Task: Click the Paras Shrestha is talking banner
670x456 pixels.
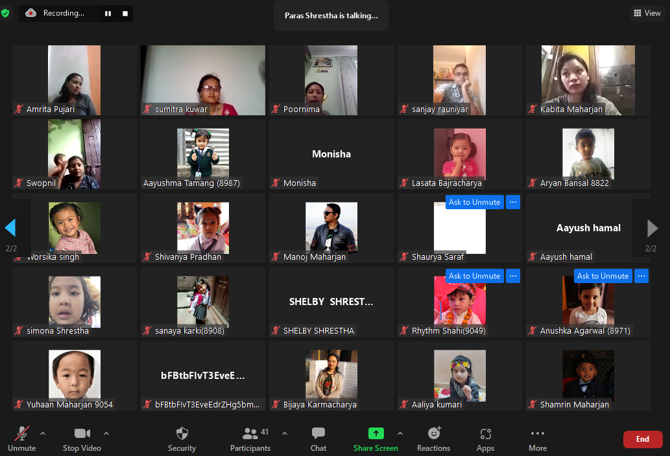Action: point(331,16)
